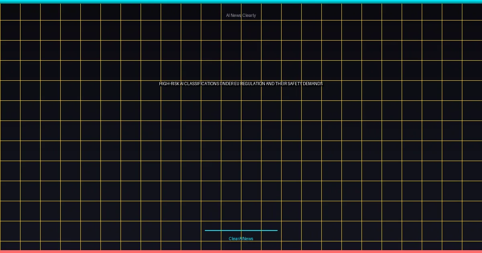Click the word 'HIGH-RISK' in the headline
Viewport: 482px width, 253px height.
[x=169, y=84]
